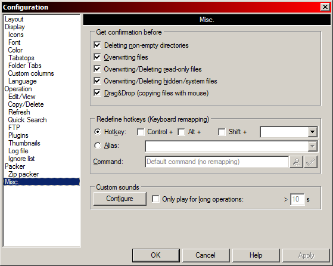Expand the Alias dropdown list
Image resolution: width=333 pixels, height=266 pixels.
312,146
